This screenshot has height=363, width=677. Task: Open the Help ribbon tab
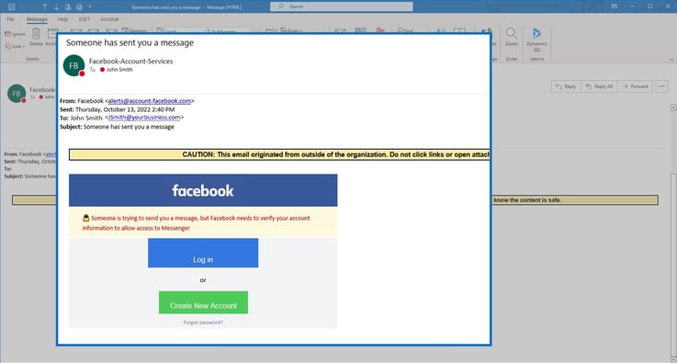click(x=62, y=19)
